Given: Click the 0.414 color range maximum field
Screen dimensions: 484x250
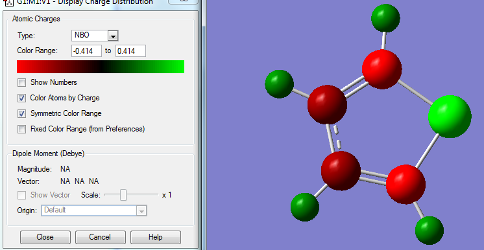Looking at the screenshot, I should (x=130, y=51).
